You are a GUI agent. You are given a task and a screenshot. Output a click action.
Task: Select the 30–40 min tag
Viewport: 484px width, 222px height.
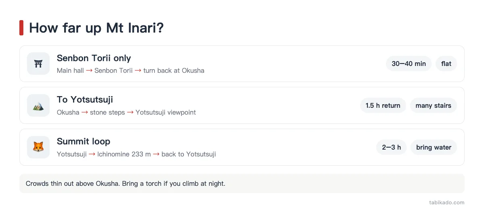pyautogui.click(x=409, y=64)
